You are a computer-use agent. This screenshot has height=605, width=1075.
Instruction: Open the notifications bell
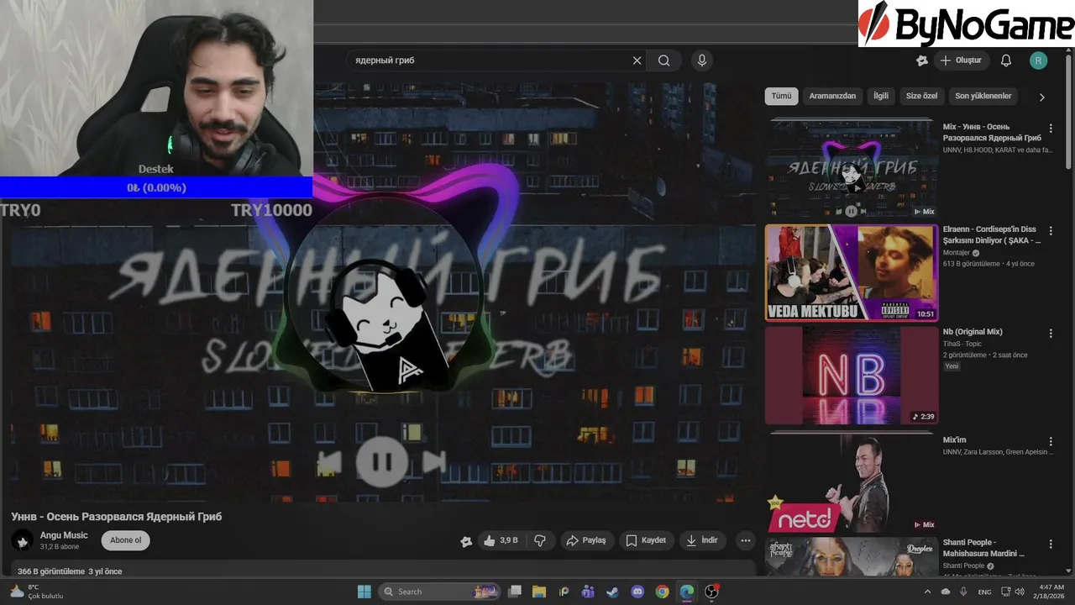pyautogui.click(x=1006, y=60)
